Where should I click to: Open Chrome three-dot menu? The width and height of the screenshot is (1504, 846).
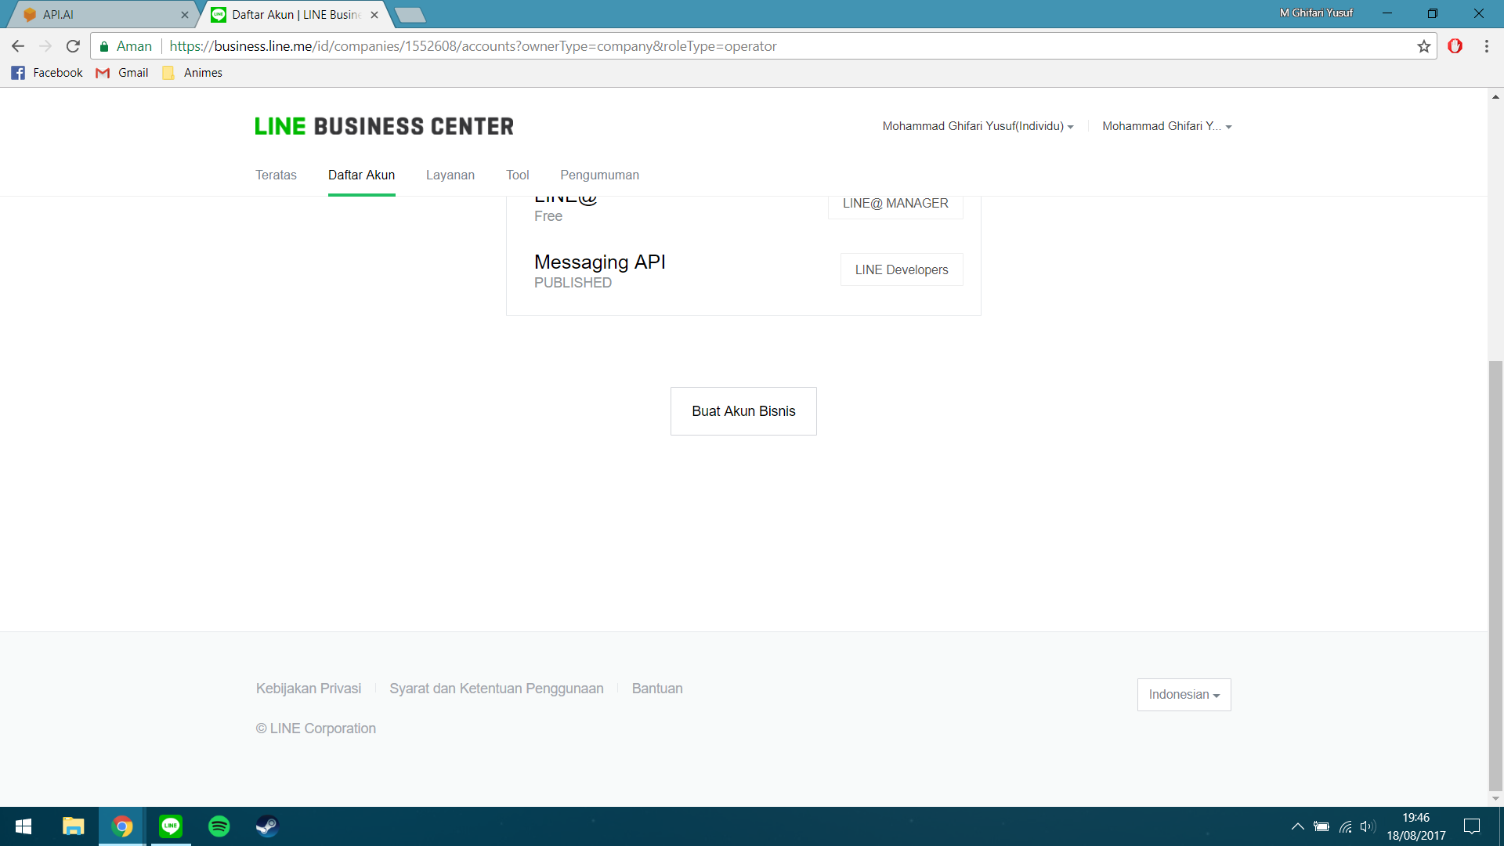pos(1486,46)
